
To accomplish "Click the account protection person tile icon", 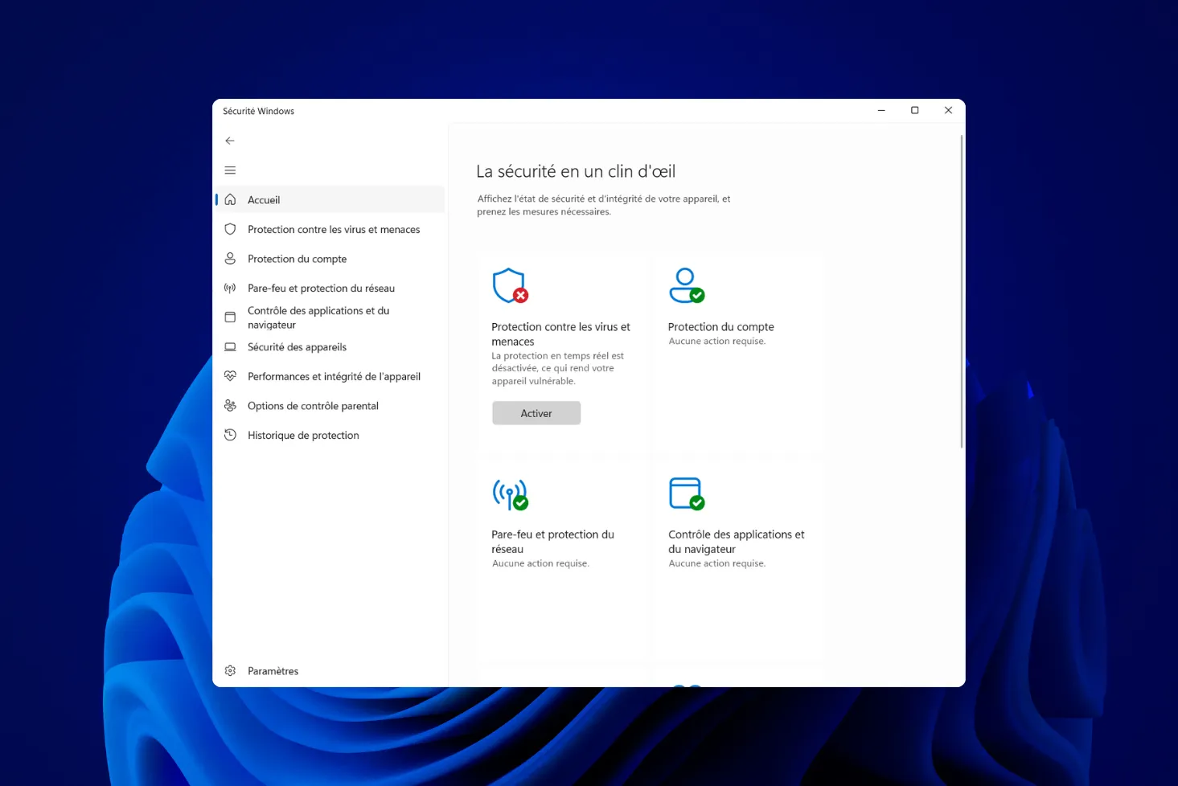I will [686, 285].
